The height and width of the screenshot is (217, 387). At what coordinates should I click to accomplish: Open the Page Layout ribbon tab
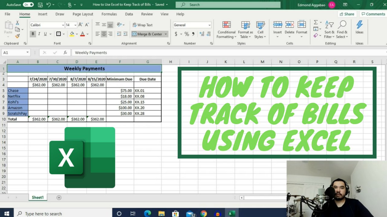click(x=83, y=14)
